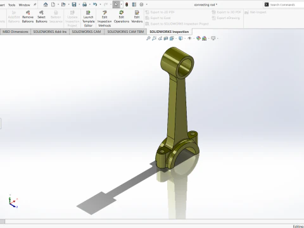Expand the Display Style dropdown arrow

pos(185,39)
